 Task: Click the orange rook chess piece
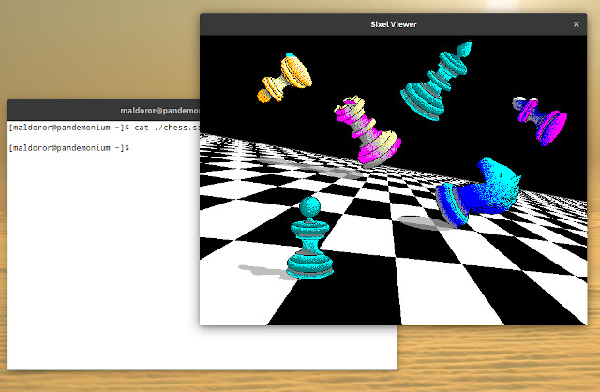click(284, 78)
